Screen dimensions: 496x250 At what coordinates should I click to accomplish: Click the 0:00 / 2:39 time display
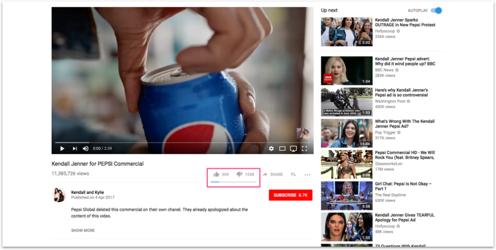(x=102, y=148)
